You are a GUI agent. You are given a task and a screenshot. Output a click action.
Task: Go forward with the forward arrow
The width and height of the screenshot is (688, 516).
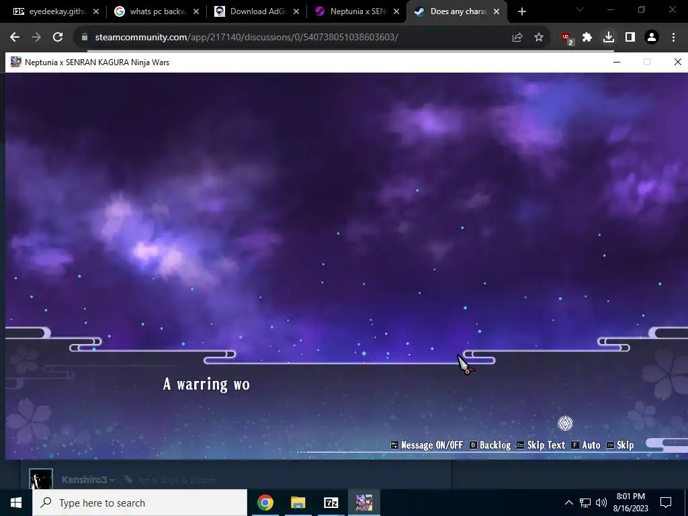[x=36, y=38]
